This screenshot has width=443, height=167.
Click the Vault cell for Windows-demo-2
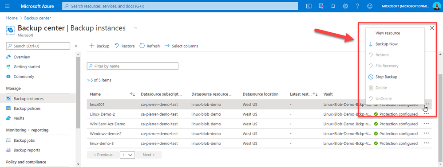(x=347, y=133)
